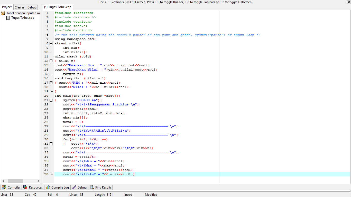Click the 'Masukkan Nim' cout line
Viewport: 351px width, 197px height.
[102, 65]
